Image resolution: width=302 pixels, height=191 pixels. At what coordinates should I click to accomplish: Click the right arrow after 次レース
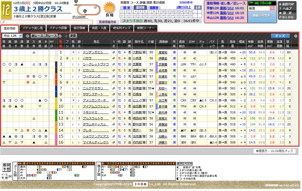coord(60,36)
